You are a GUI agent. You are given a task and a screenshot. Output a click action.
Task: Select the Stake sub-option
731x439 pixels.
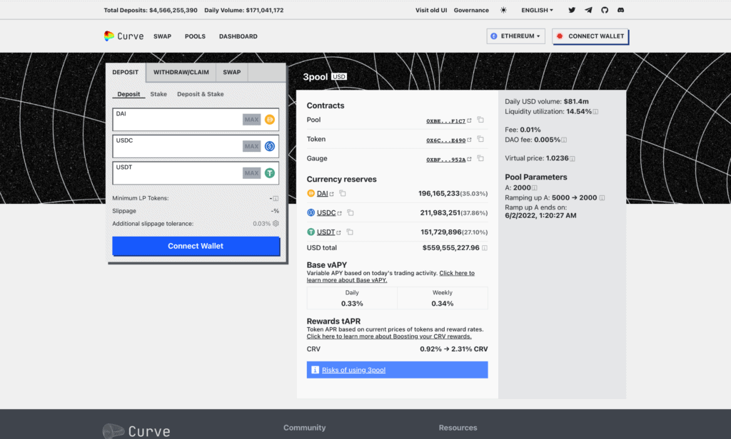tap(158, 94)
